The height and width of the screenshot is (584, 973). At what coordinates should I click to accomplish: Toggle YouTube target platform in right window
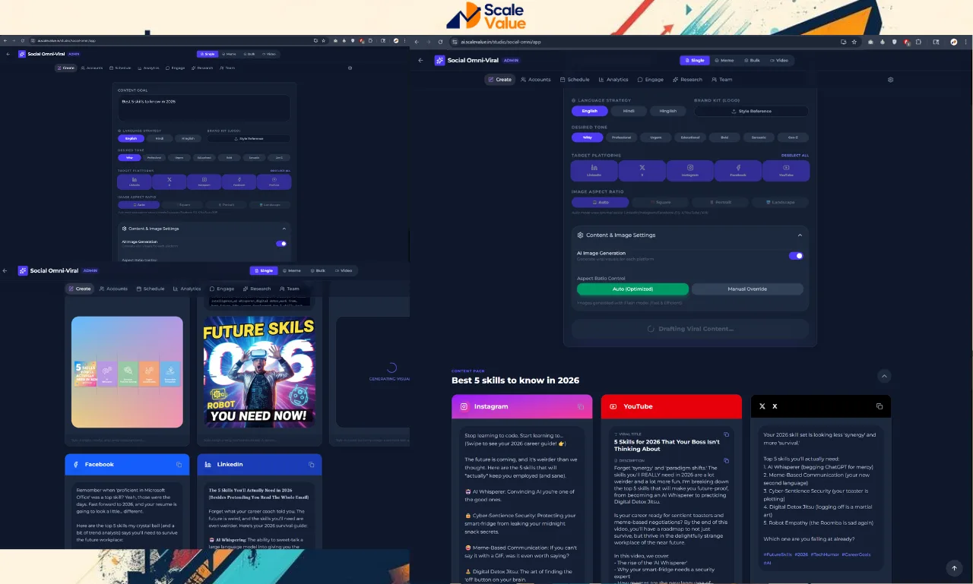click(786, 171)
